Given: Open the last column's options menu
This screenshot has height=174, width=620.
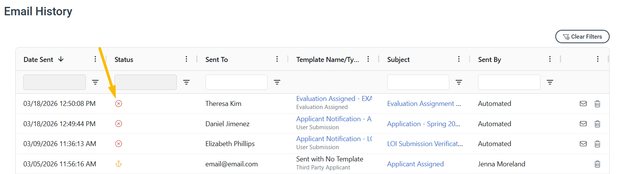Looking at the screenshot, I should pyautogui.click(x=598, y=59).
